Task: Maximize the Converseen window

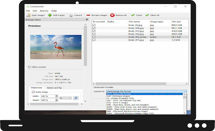Action: (x=175, y=6)
